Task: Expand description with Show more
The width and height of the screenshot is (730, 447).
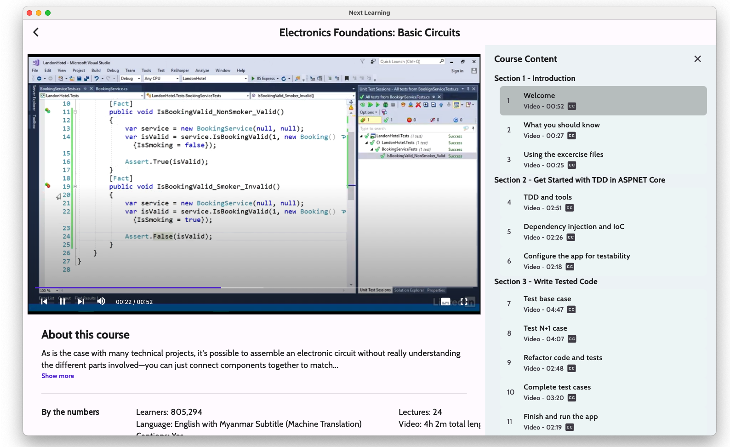Action: pyautogui.click(x=57, y=376)
